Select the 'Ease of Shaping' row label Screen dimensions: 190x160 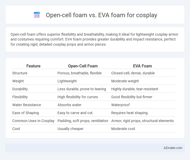coord(26,113)
